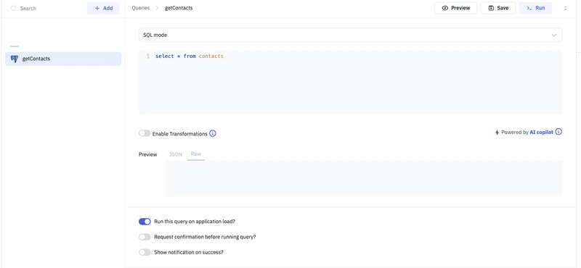The width and height of the screenshot is (581, 268).
Task: Click the eye icon in Preview button
Action: [445, 8]
